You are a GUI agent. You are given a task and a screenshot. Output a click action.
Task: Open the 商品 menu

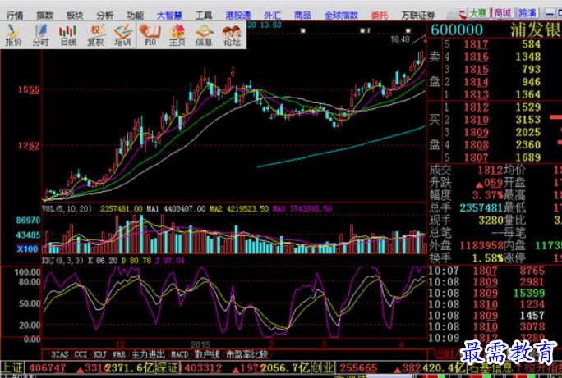tap(302, 15)
